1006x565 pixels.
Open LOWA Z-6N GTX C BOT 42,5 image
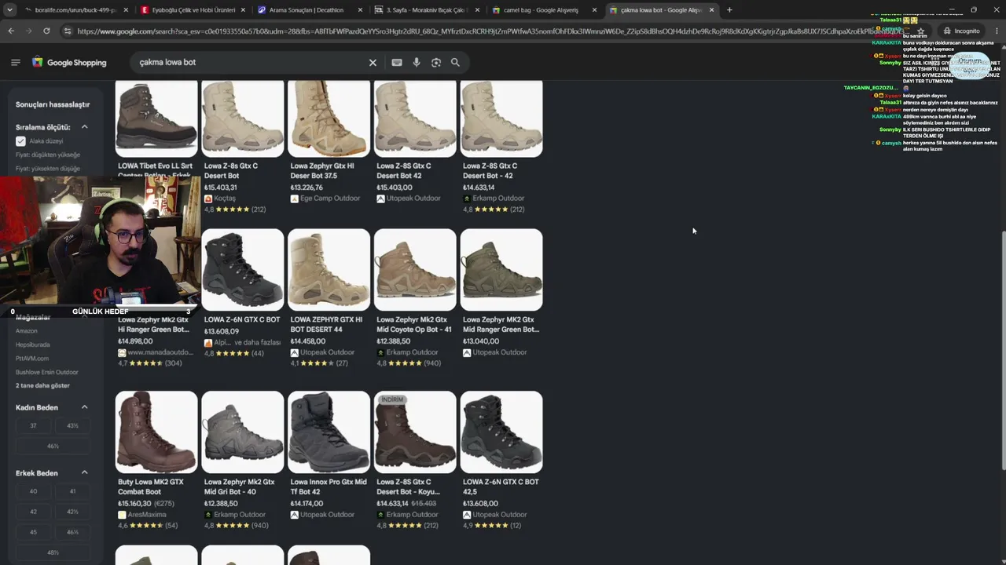point(501,432)
